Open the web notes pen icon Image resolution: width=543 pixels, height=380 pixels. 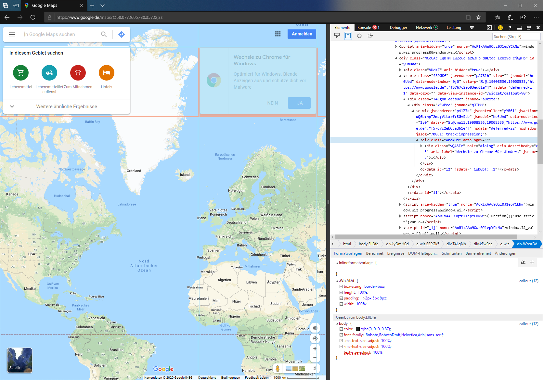(510, 17)
